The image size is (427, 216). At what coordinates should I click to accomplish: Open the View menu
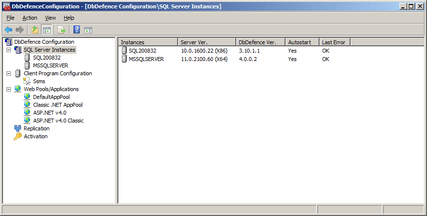[50, 18]
